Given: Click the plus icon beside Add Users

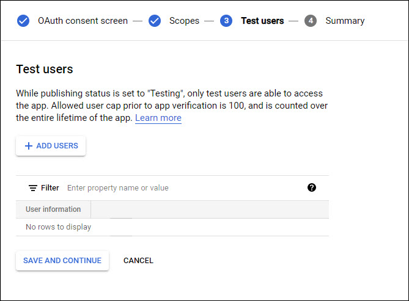Looking at the screenshot, I should [28, 146].
